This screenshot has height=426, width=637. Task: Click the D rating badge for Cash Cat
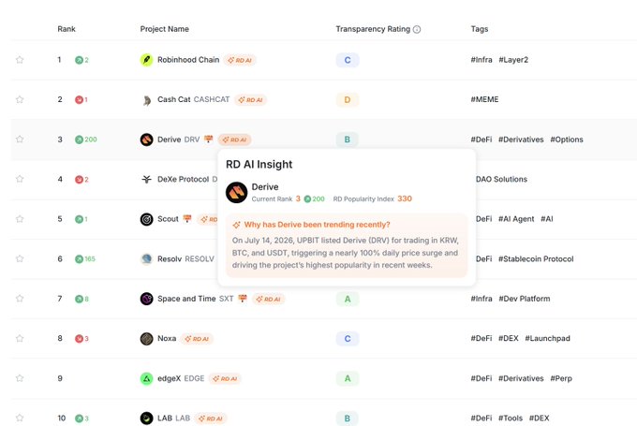point(348,100)
